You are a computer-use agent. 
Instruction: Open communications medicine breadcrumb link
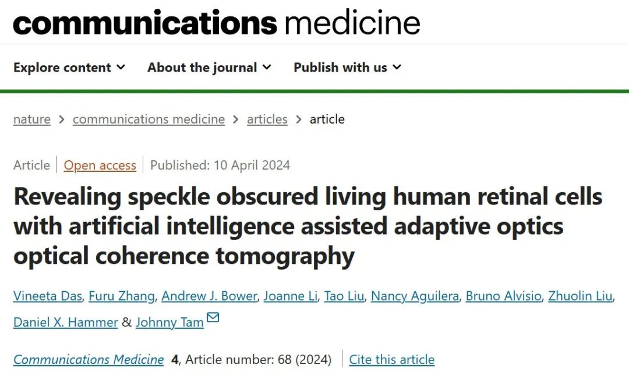point(149,119)
